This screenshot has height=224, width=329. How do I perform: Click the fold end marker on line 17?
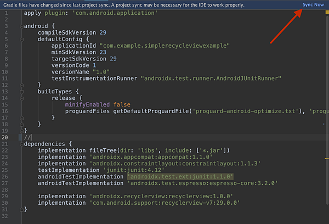click(x=21, y=118)
